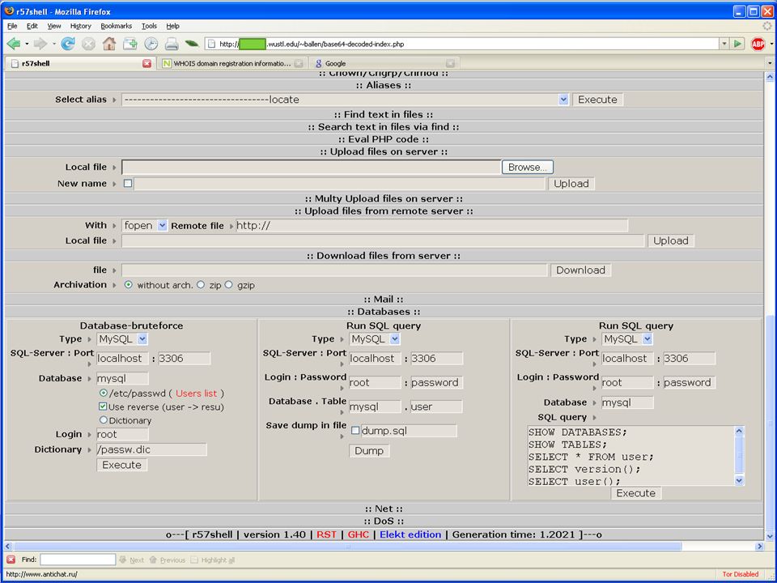Open the History menu
This screenshot has width=777, height=583.
click(81, 26)
